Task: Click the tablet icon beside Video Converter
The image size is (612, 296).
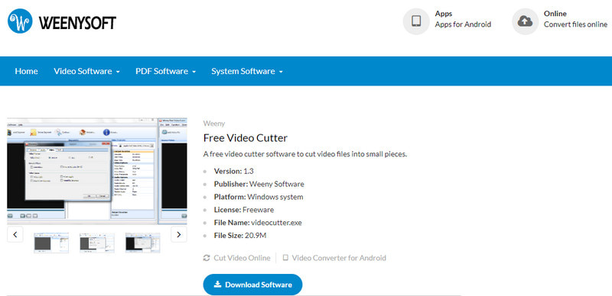Action: pos(285,258)
